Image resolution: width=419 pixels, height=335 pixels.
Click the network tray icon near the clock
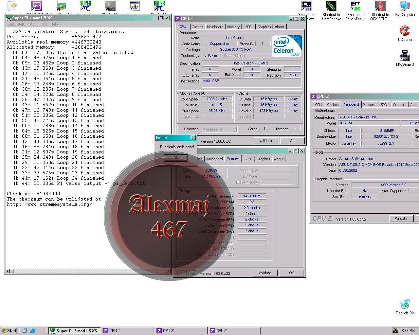[395, 331]
